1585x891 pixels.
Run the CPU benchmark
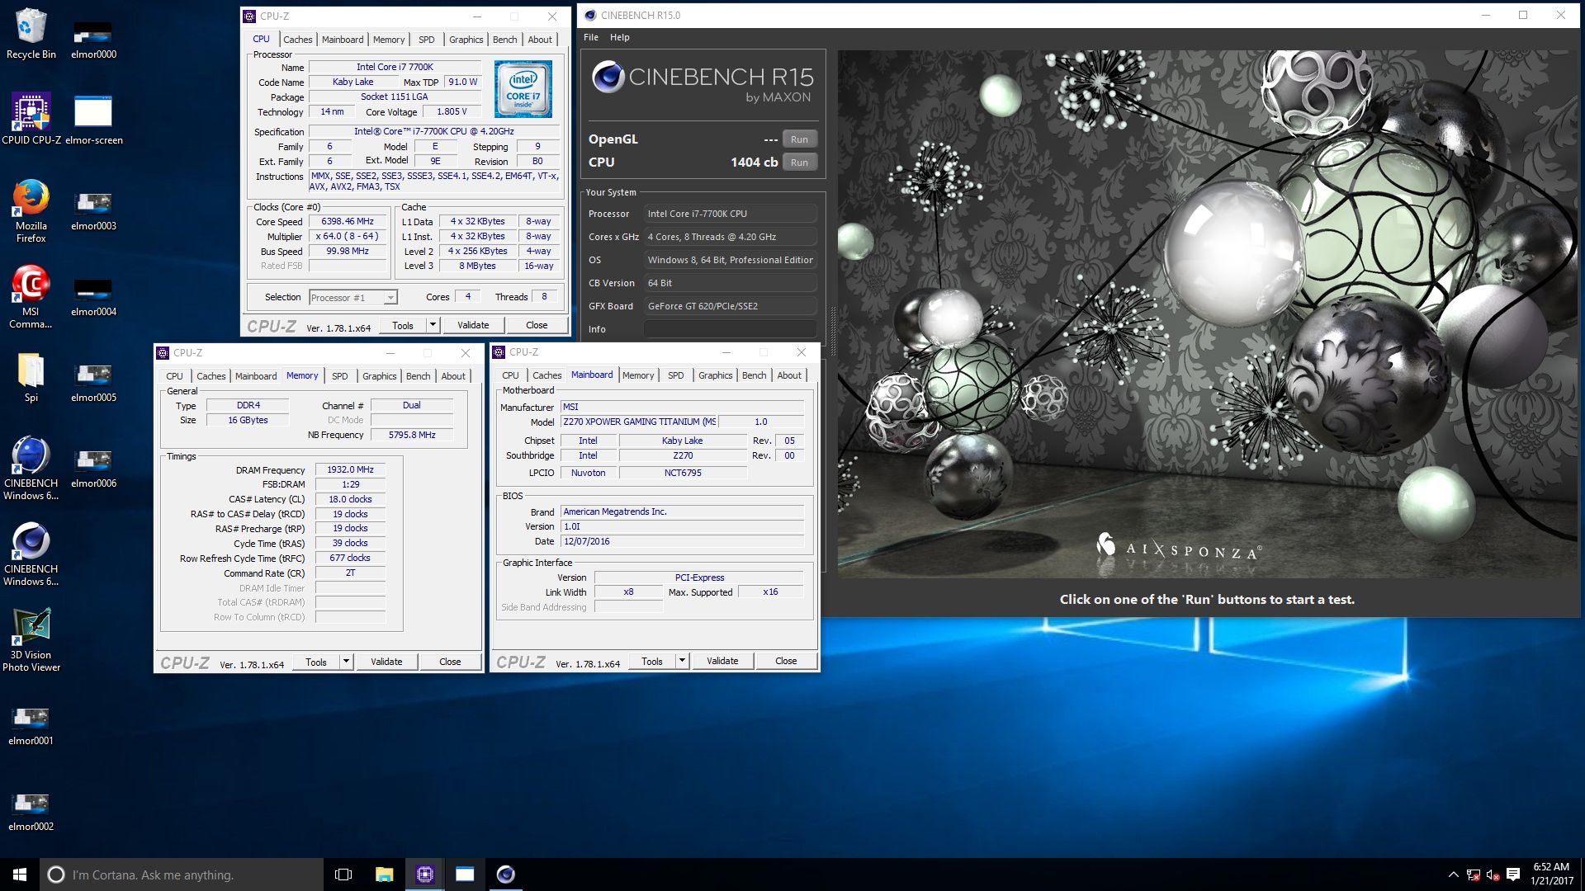click(x=799, y=163)
